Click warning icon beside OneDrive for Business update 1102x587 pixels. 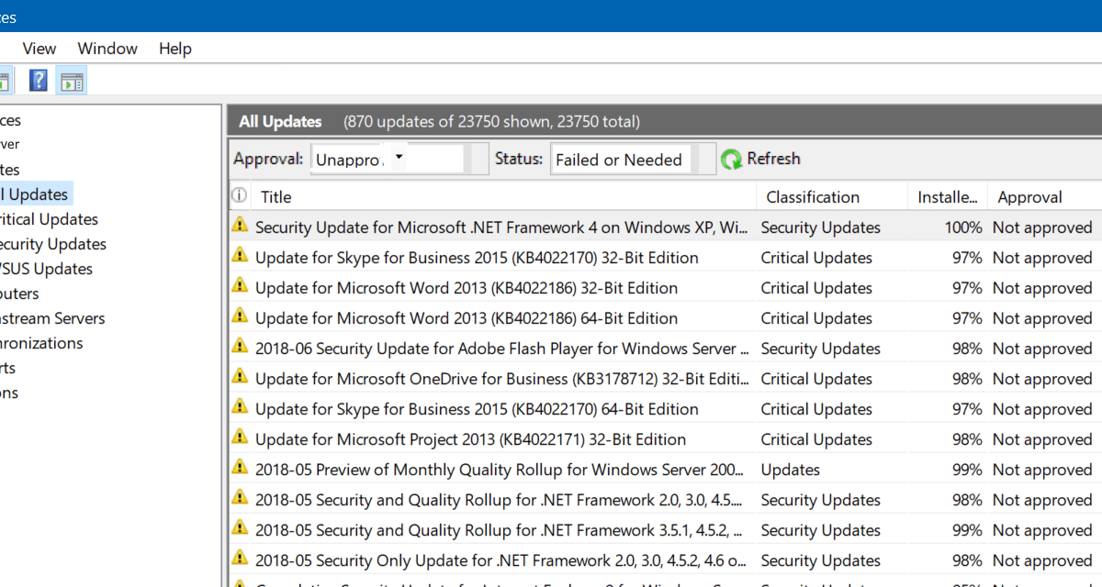pyautogui.click(x=240, y=379)
